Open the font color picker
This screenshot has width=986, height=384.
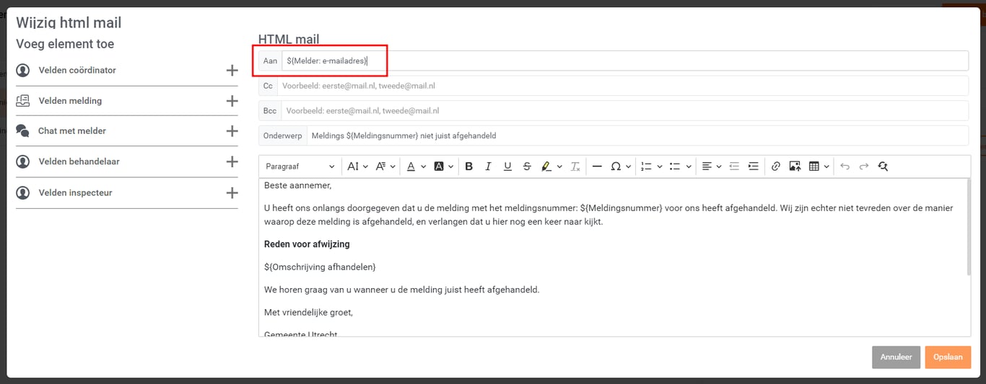coord(416,166)
